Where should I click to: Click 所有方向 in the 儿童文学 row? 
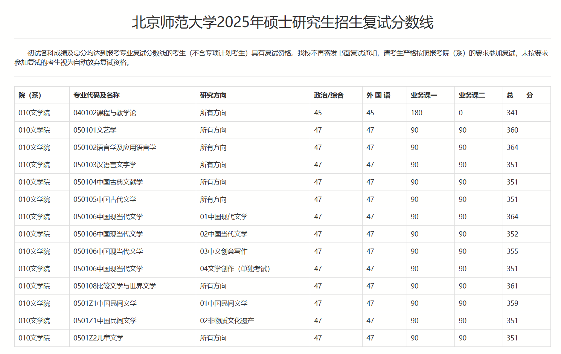(x=213, y=338)
